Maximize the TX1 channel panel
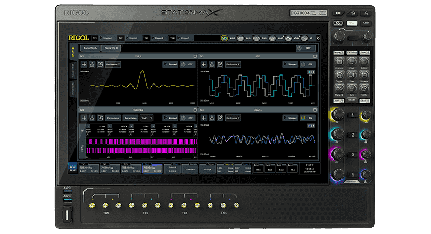Screen dimensions: 431x234 tap(195, 56)
